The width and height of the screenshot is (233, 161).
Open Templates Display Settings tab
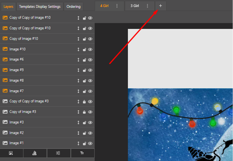coord(40,7)
